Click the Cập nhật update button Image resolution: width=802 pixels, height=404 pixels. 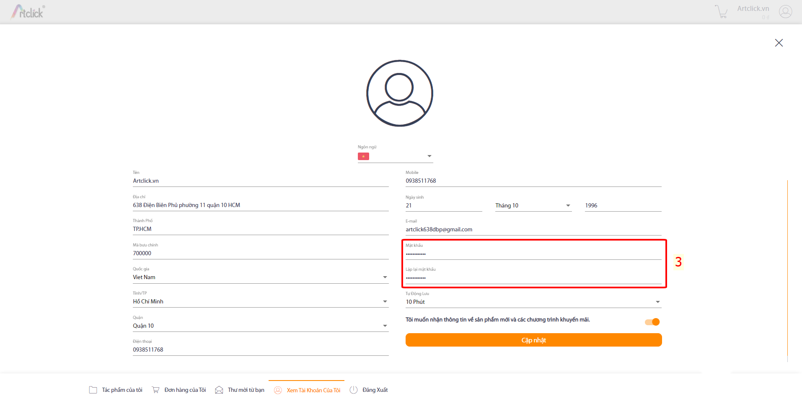[533, 340]
